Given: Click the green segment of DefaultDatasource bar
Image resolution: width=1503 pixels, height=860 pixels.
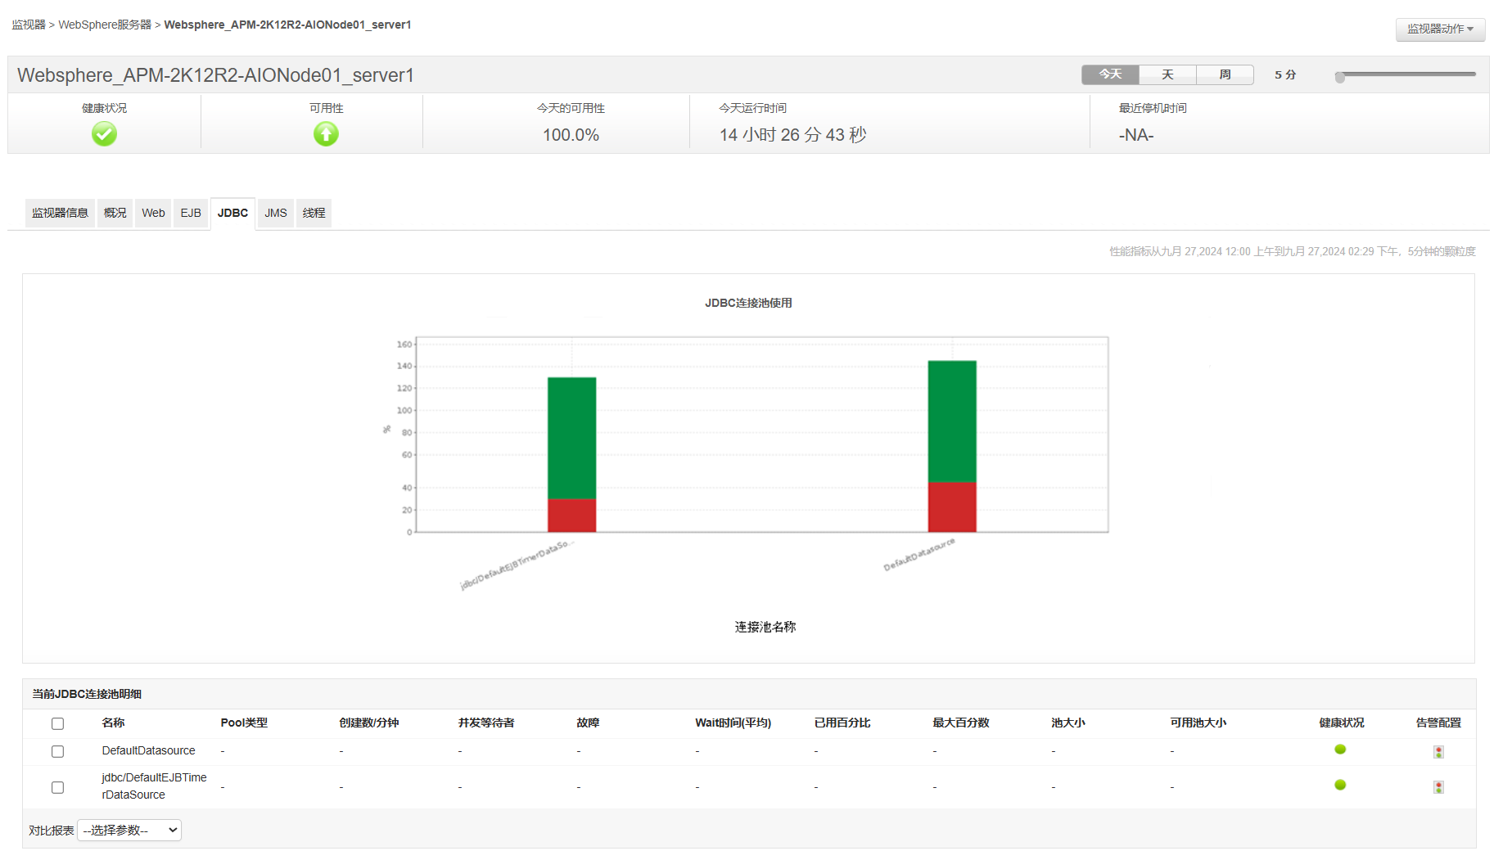Looking at the screenshot, I should click(952, 421).
